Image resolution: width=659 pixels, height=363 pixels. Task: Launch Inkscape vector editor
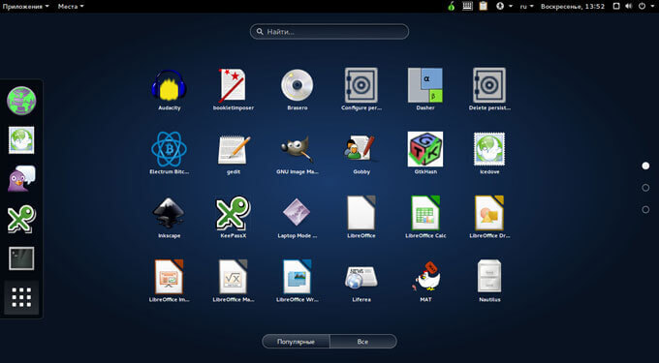point(169,218)
